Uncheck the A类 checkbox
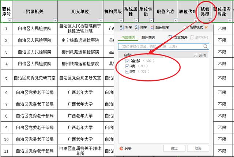Screen dimensions: 234x157 tap(127, 66)
